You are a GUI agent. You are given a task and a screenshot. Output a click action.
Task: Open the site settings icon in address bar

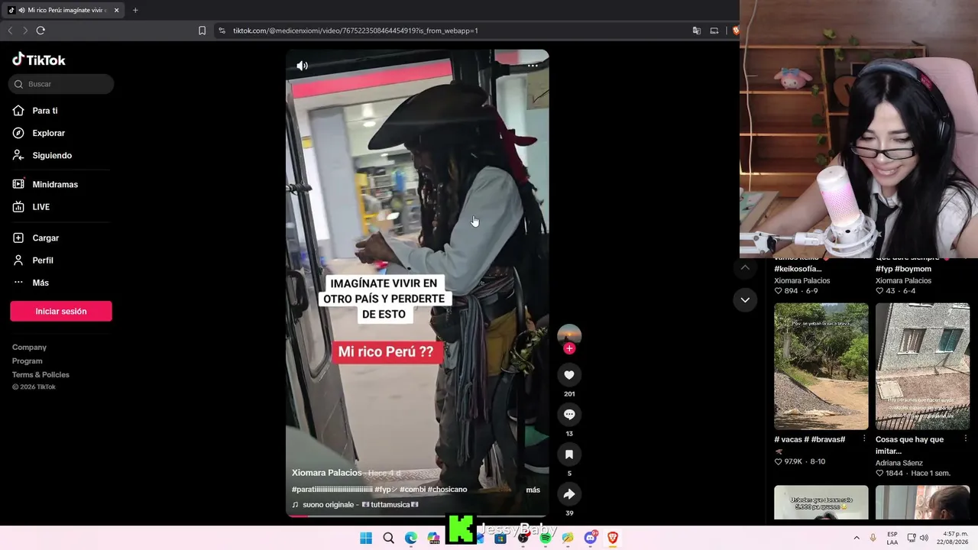(222, 31)
